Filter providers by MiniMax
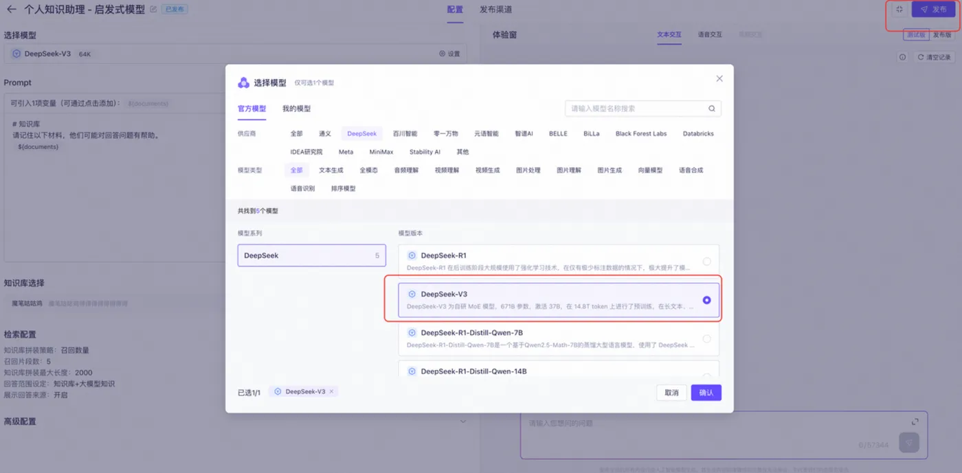The width and height of the screenshot is (962, 473). click(381, 152)
